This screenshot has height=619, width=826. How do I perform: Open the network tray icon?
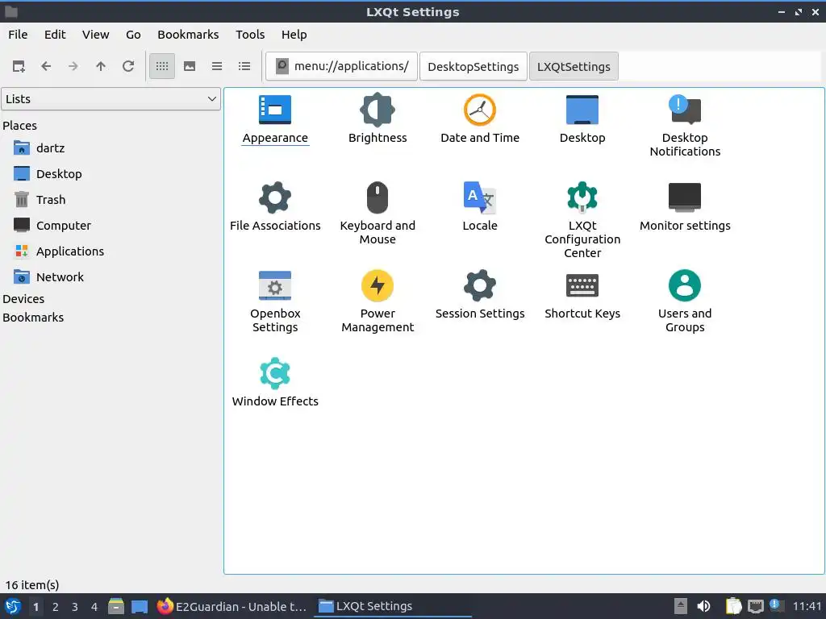coord(755,606)
